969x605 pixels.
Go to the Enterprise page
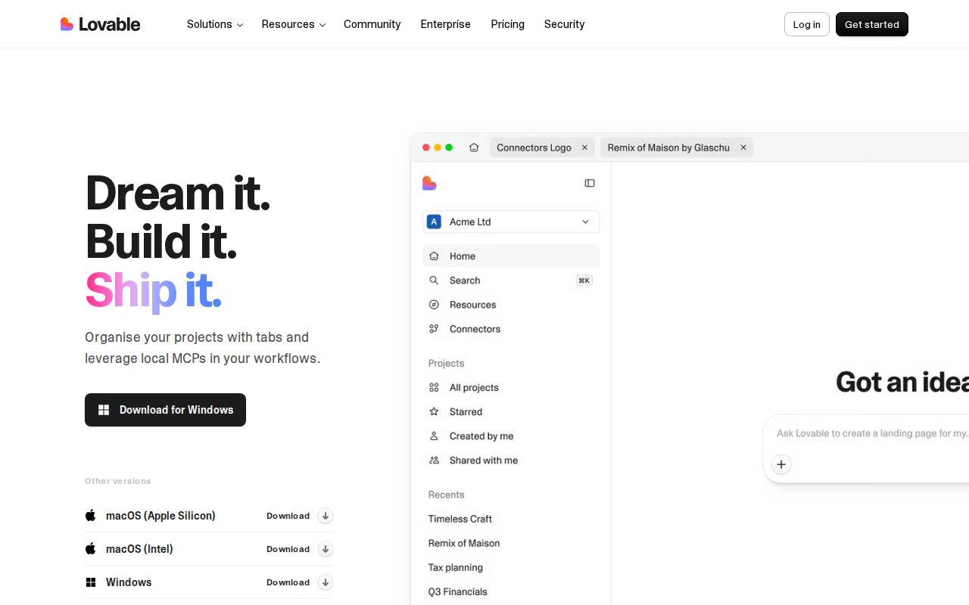(445, 24)
